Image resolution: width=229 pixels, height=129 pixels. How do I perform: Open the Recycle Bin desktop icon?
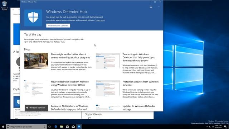point(4,6)
